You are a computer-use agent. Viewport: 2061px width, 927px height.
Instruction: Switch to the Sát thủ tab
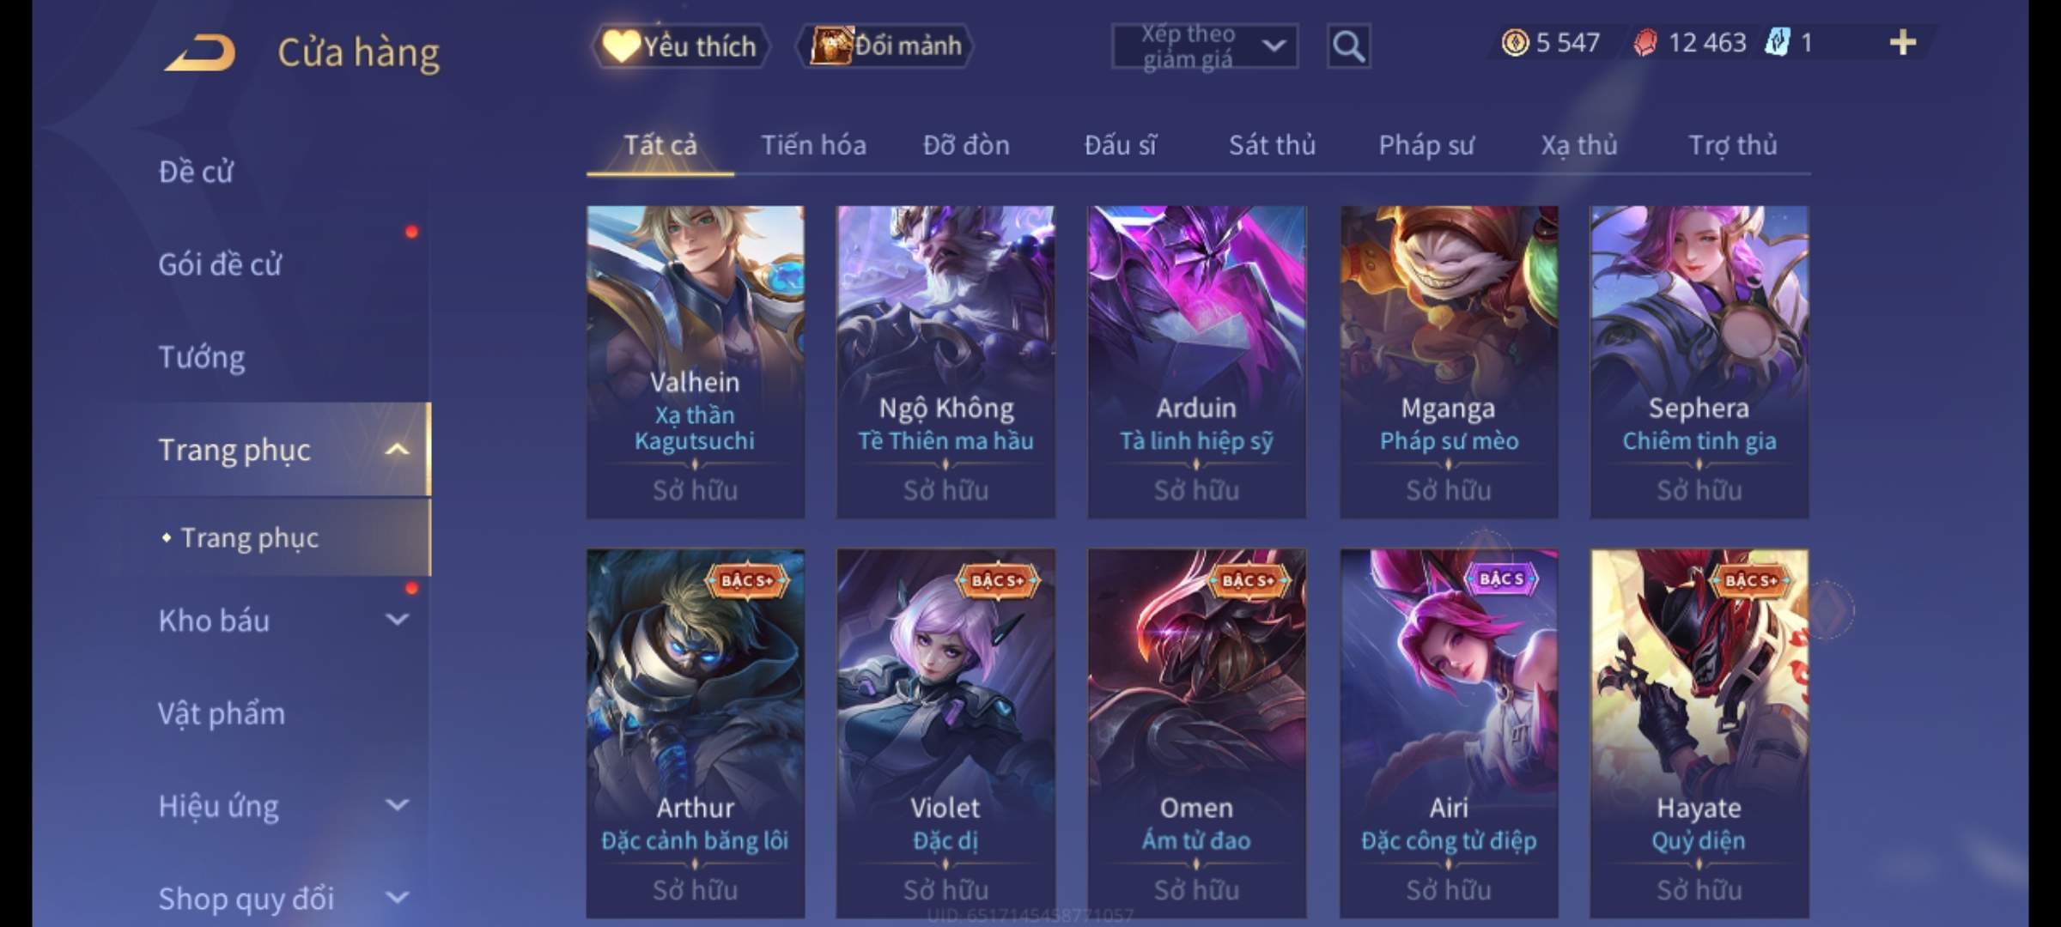click(1272, 145)
